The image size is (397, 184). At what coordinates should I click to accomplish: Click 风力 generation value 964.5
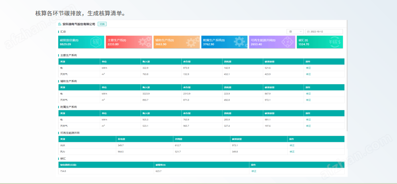click(x=121, y=152)
